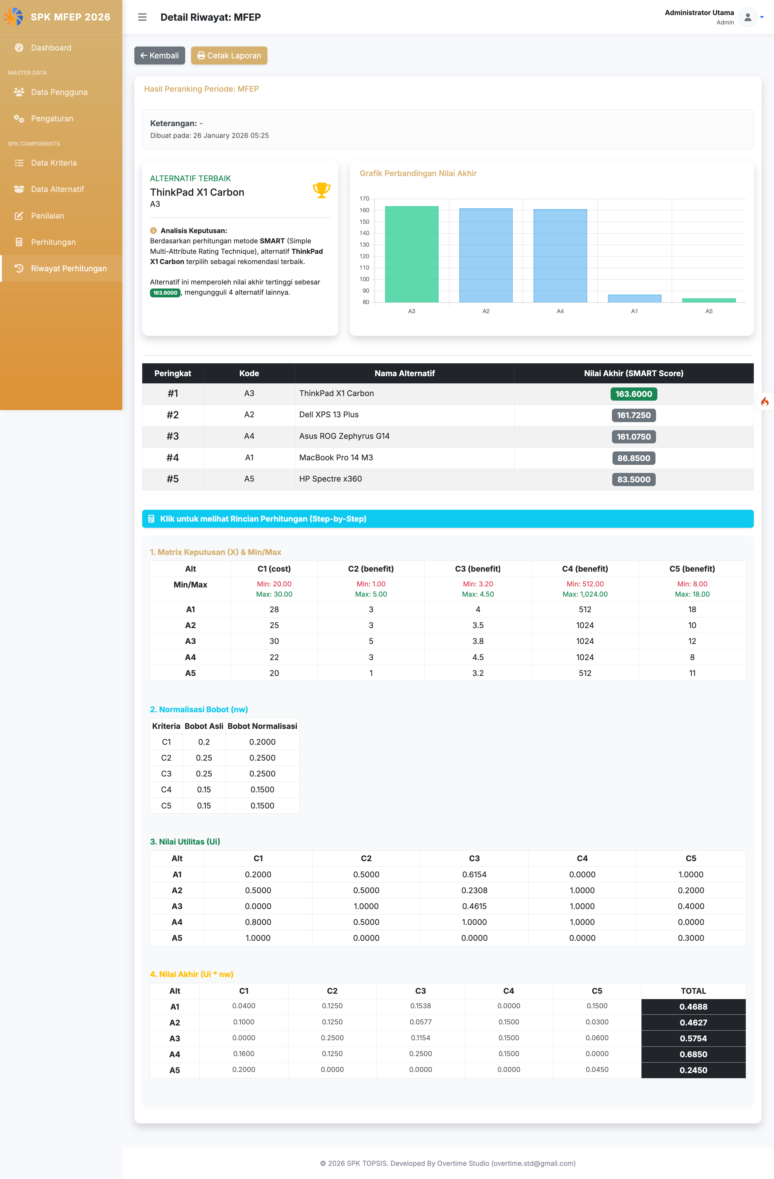This screenshot has height=1179, width=774.
Task: Open the Penilaian menu item
Action: pos(61,215)
